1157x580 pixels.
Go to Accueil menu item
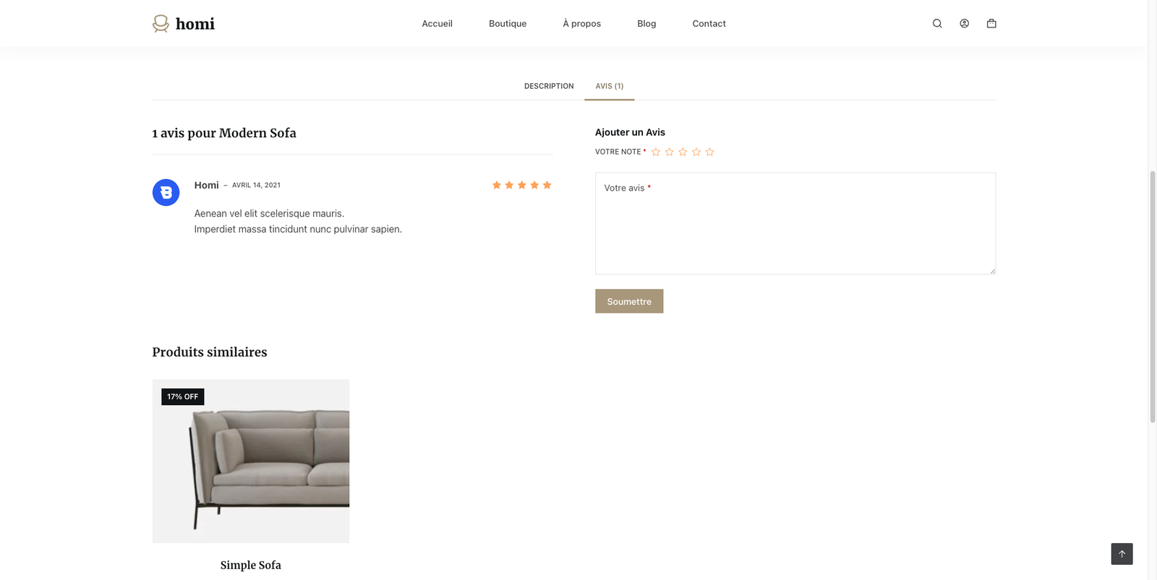(x=437, y=23)
